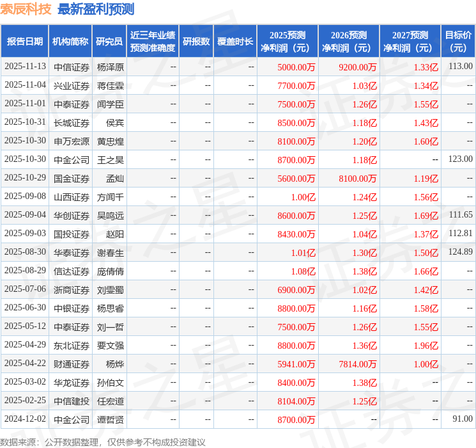
Task: Click the 8100.00万 value in 国金证券 row
Action: pyautogui.click(x=358, y=179)
